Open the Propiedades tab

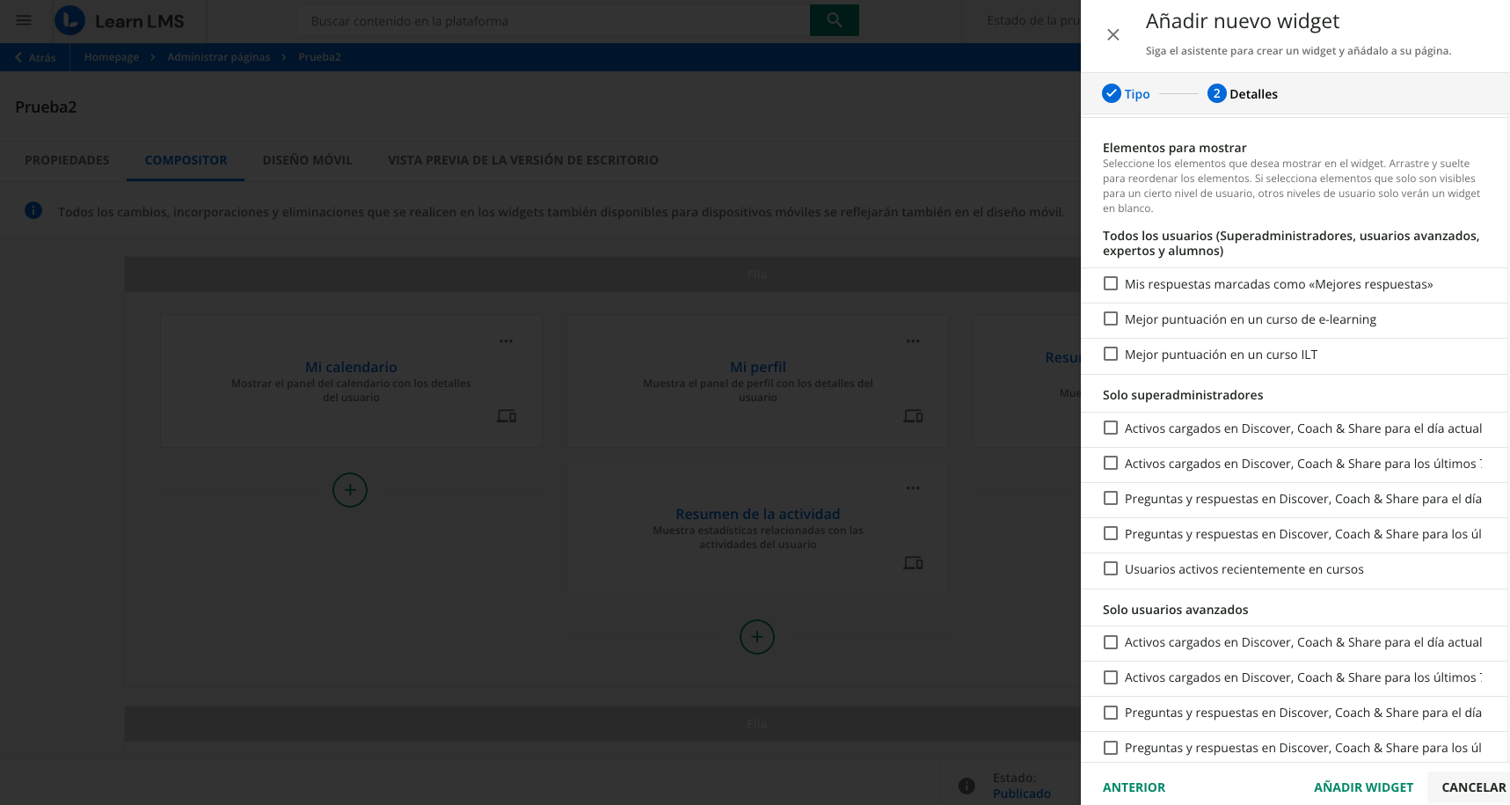tap(67, 160)
